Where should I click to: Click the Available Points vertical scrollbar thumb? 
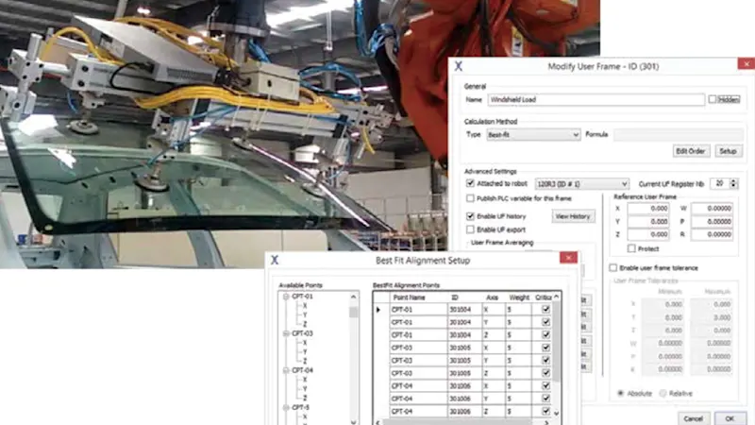pyautogui.click(x=353, y=312)
